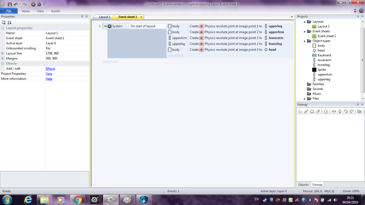Run the layout with the Play icon
Screen dimensions: 365x205
[x=33, y=4]
